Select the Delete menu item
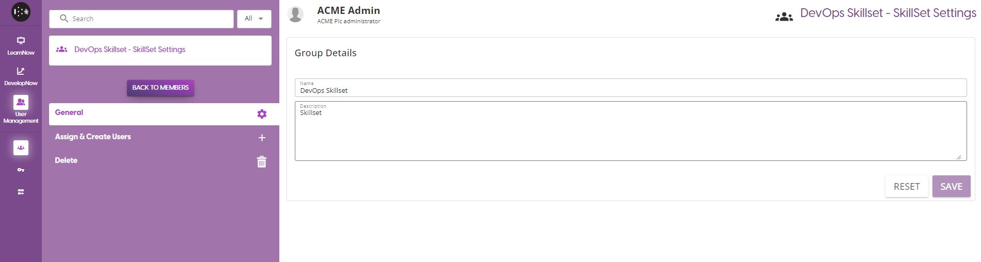981x262 pixels. 66,160
